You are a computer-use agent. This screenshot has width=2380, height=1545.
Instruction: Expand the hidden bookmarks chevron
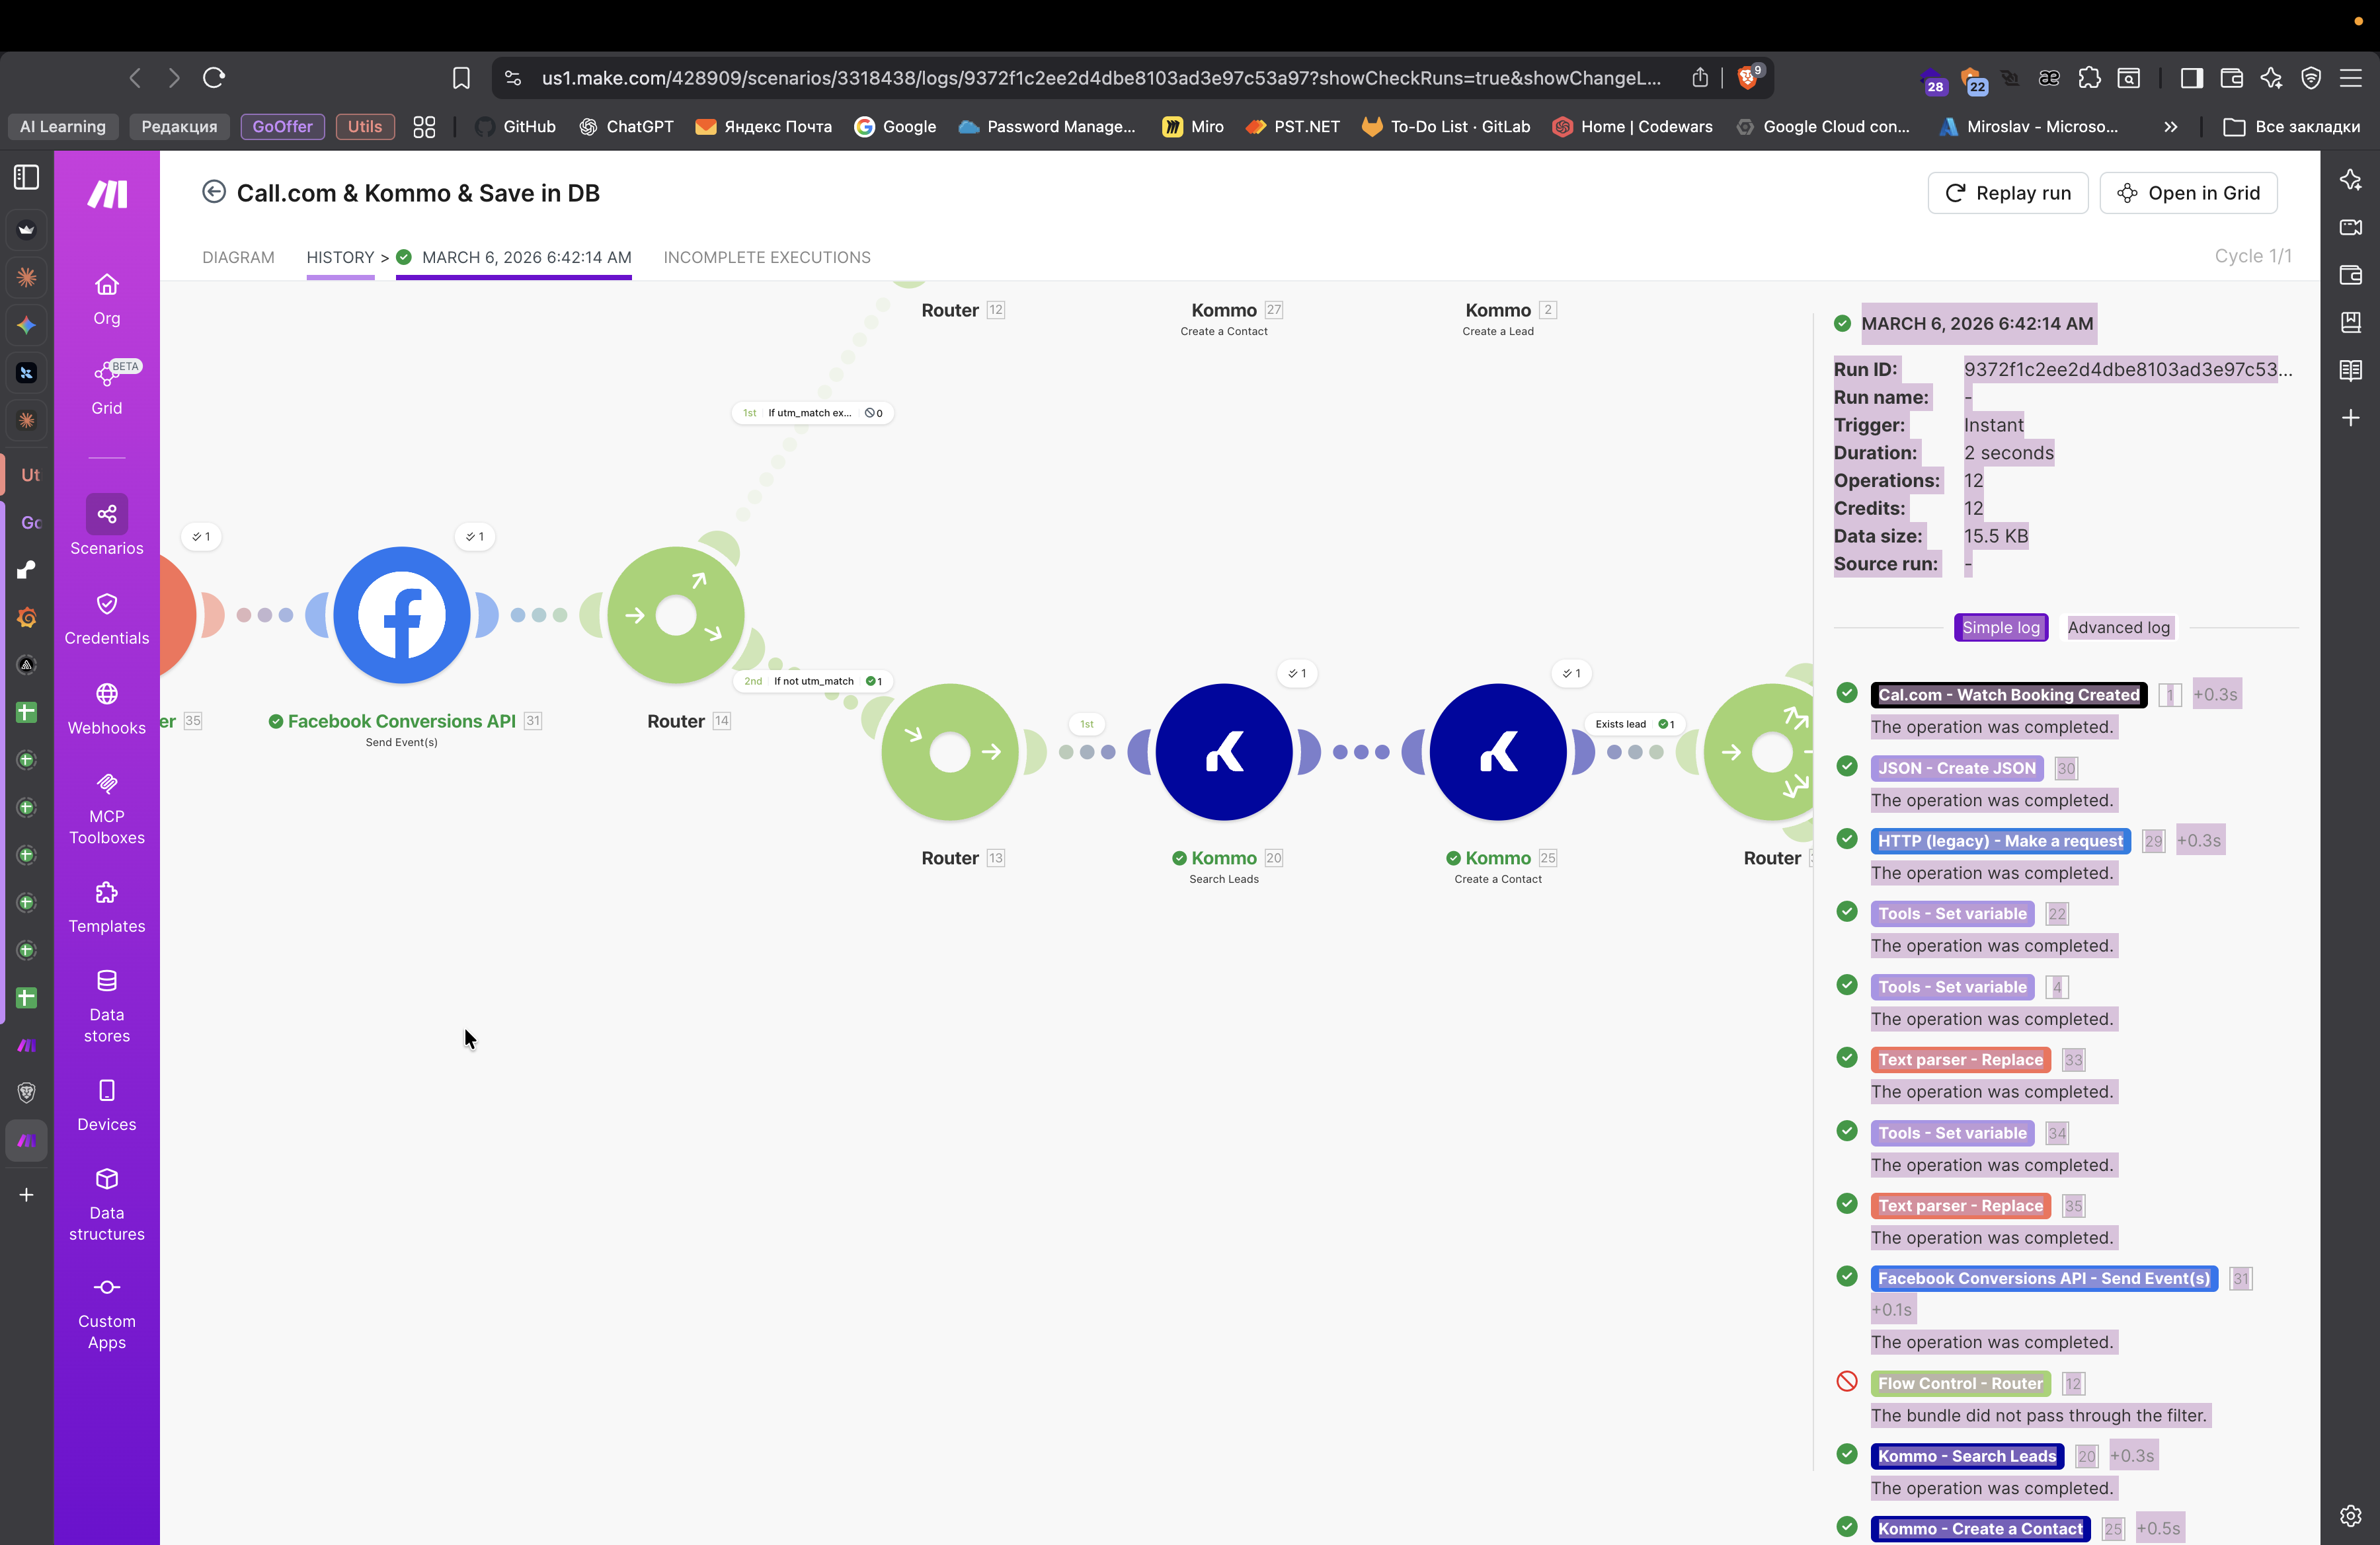click(2170, 127)
